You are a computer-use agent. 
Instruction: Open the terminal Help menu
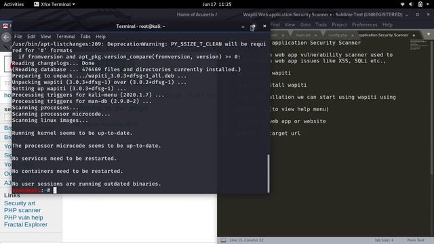coord(100,36)
